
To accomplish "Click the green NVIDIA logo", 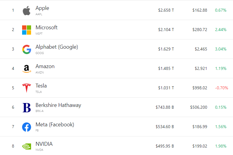I will (x=27, y=146).
